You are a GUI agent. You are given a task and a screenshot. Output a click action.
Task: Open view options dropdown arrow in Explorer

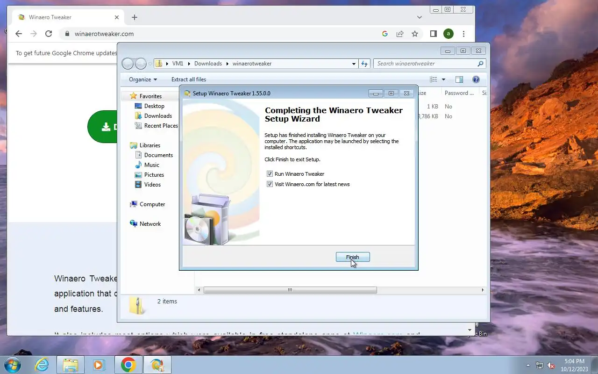pos(443,79)
